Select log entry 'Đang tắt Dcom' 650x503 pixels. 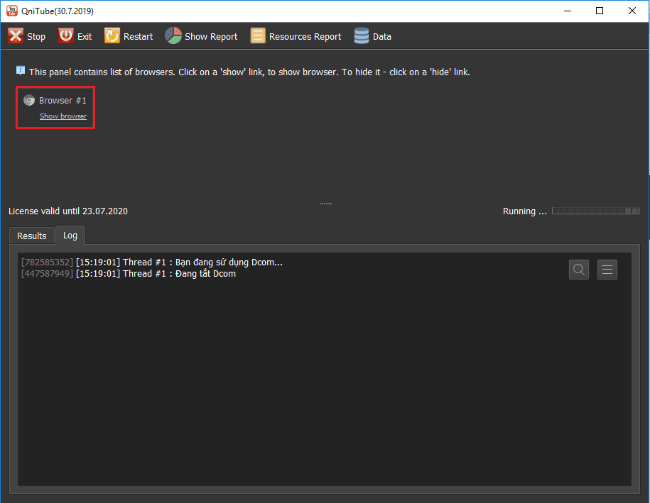[x=179, y=274]
